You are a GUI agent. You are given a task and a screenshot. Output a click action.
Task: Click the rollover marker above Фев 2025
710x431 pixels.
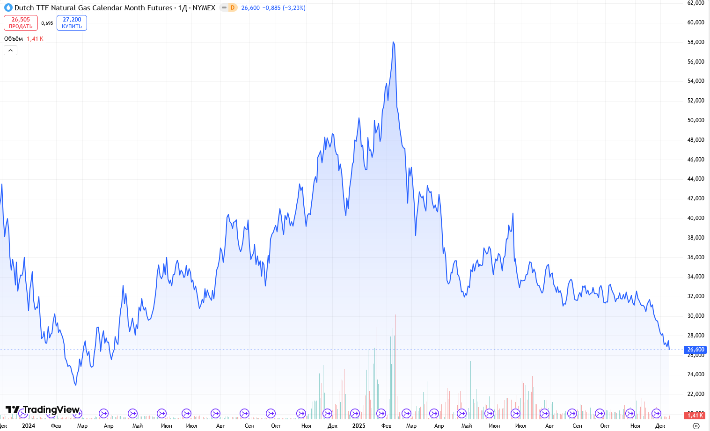click(x=381, y=413)
